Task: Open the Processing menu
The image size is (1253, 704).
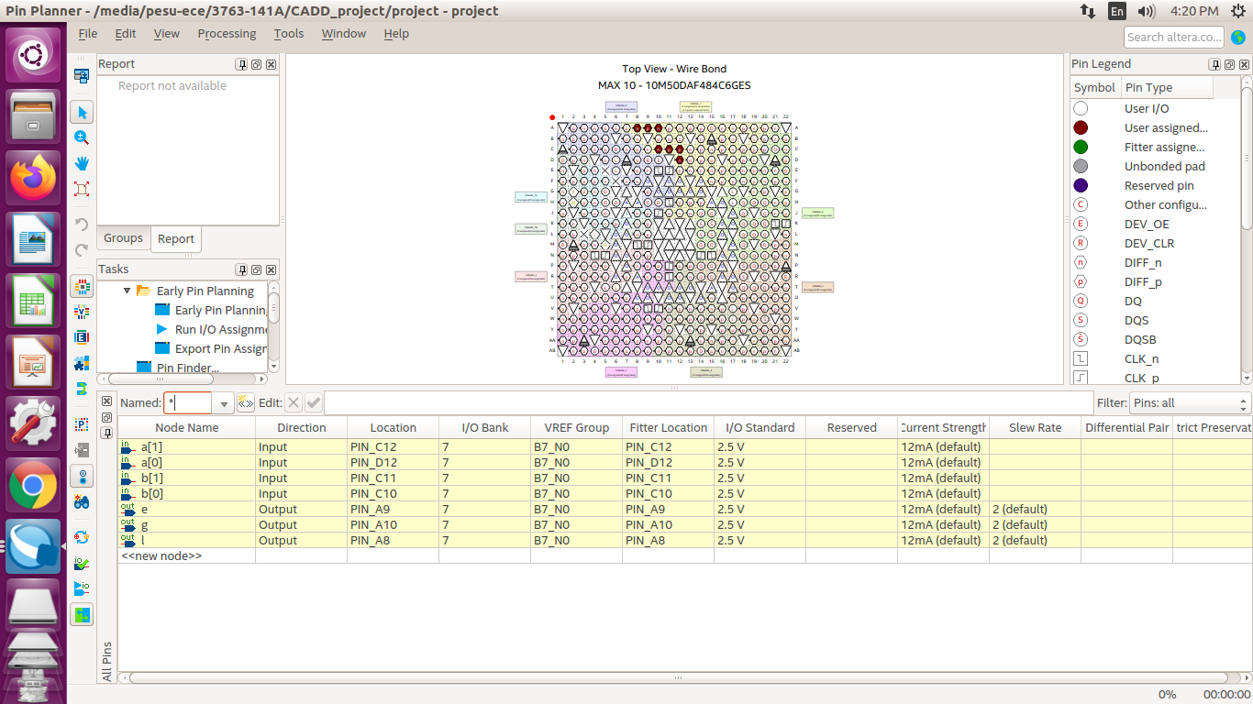Action: (227, 34)
